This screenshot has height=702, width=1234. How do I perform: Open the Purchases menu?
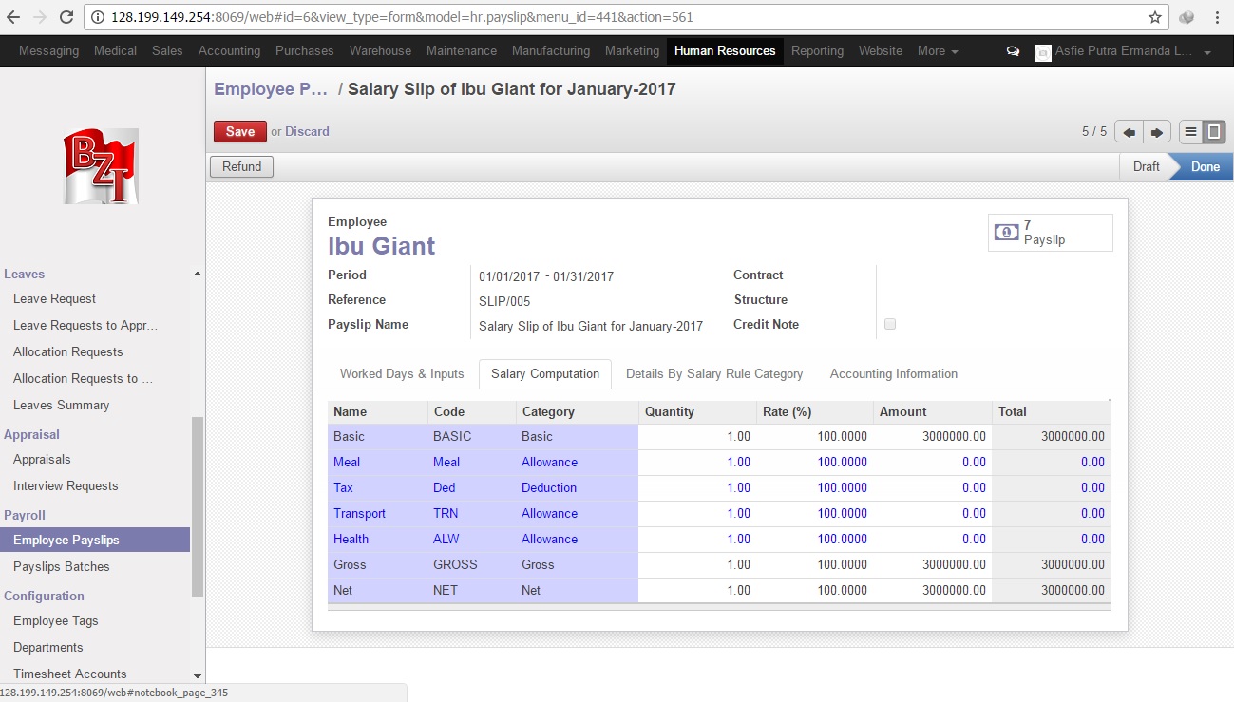305,51
